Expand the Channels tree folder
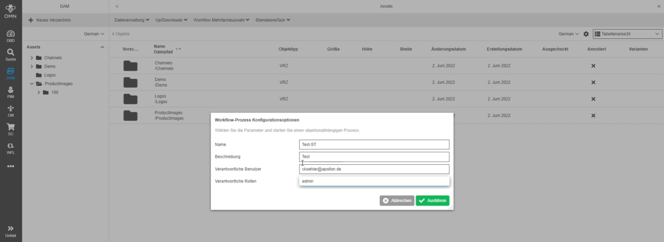 pos(32,58)
